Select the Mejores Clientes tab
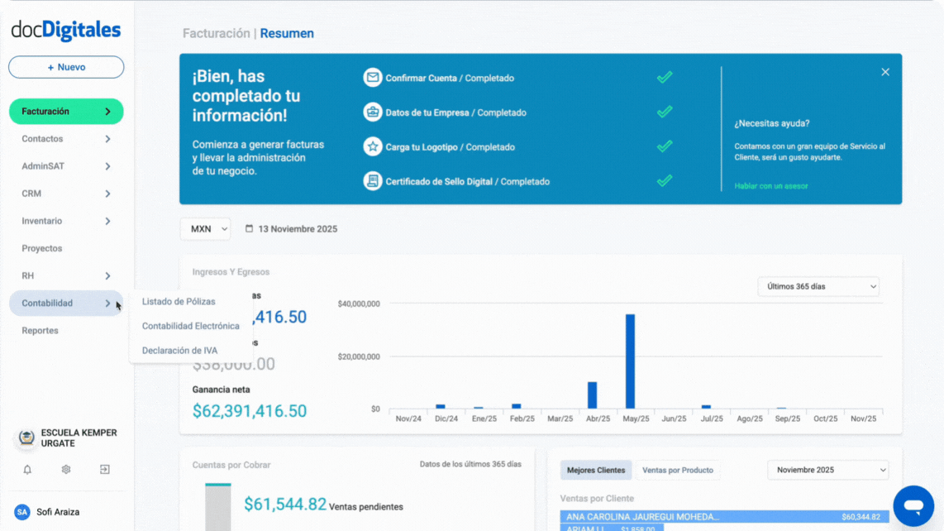Viewport: 944px width, 531px height. coord(596,469)
